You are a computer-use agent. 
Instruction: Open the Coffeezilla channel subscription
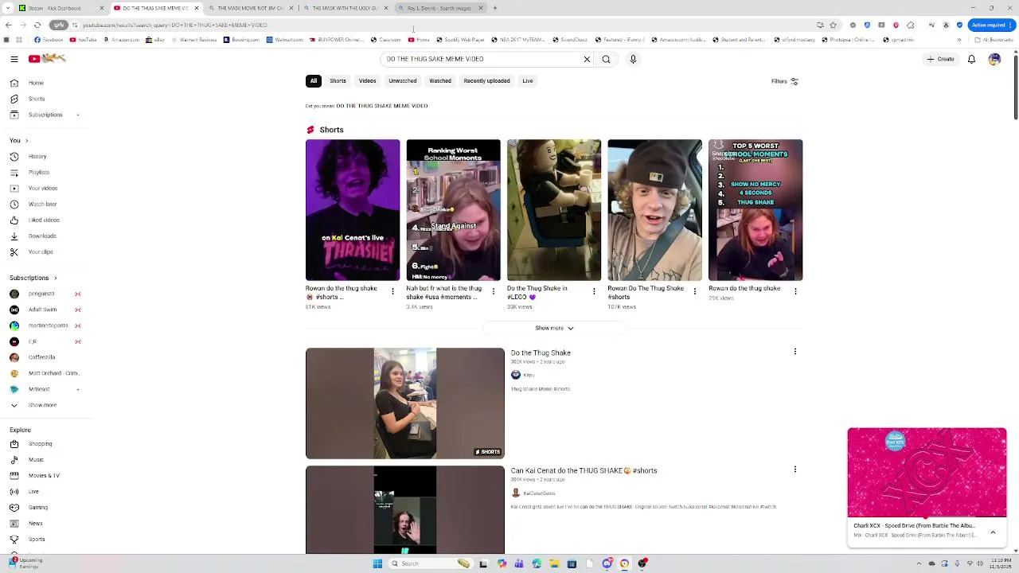[x=41, y=357]
